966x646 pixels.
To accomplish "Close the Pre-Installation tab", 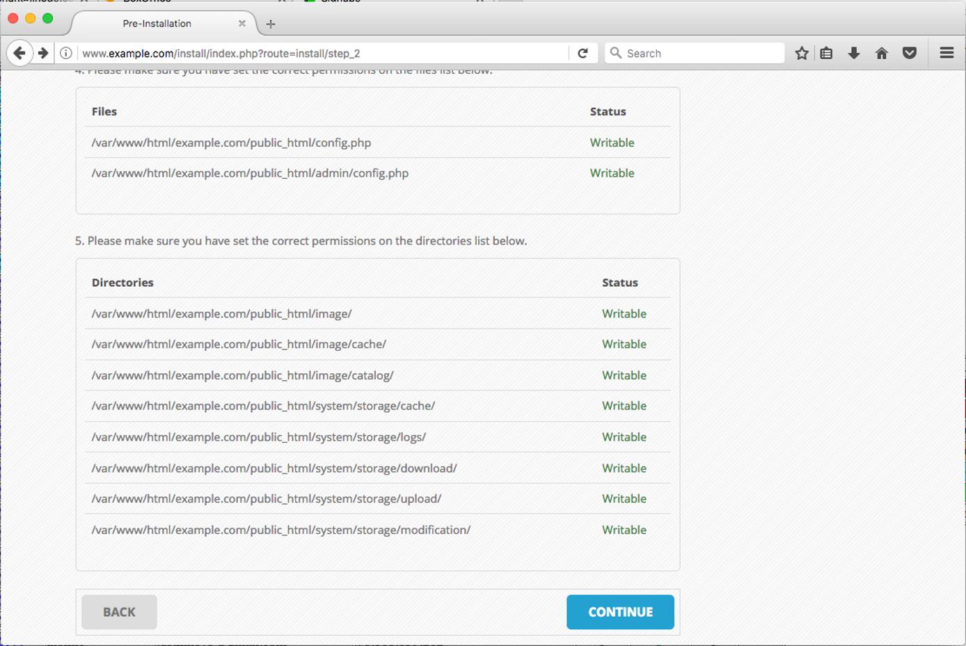I will click(x=242, y=23).
